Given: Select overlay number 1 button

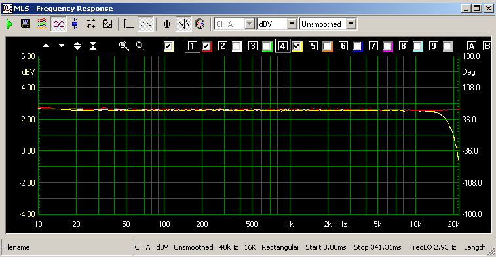Looking at the screenshot, I should (x=193, y=46).
